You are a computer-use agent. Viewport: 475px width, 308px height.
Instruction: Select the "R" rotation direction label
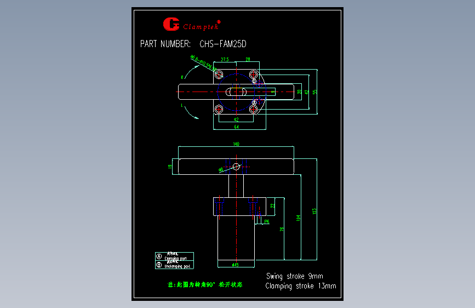182,77
